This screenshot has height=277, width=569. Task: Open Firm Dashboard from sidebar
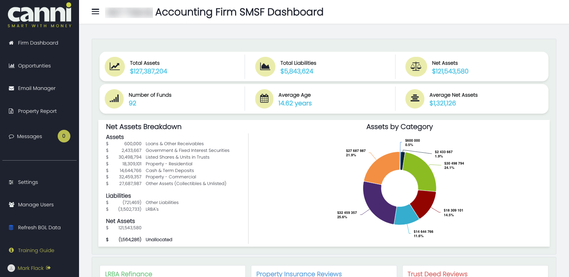pyautogui.click(x=38, y=43)
